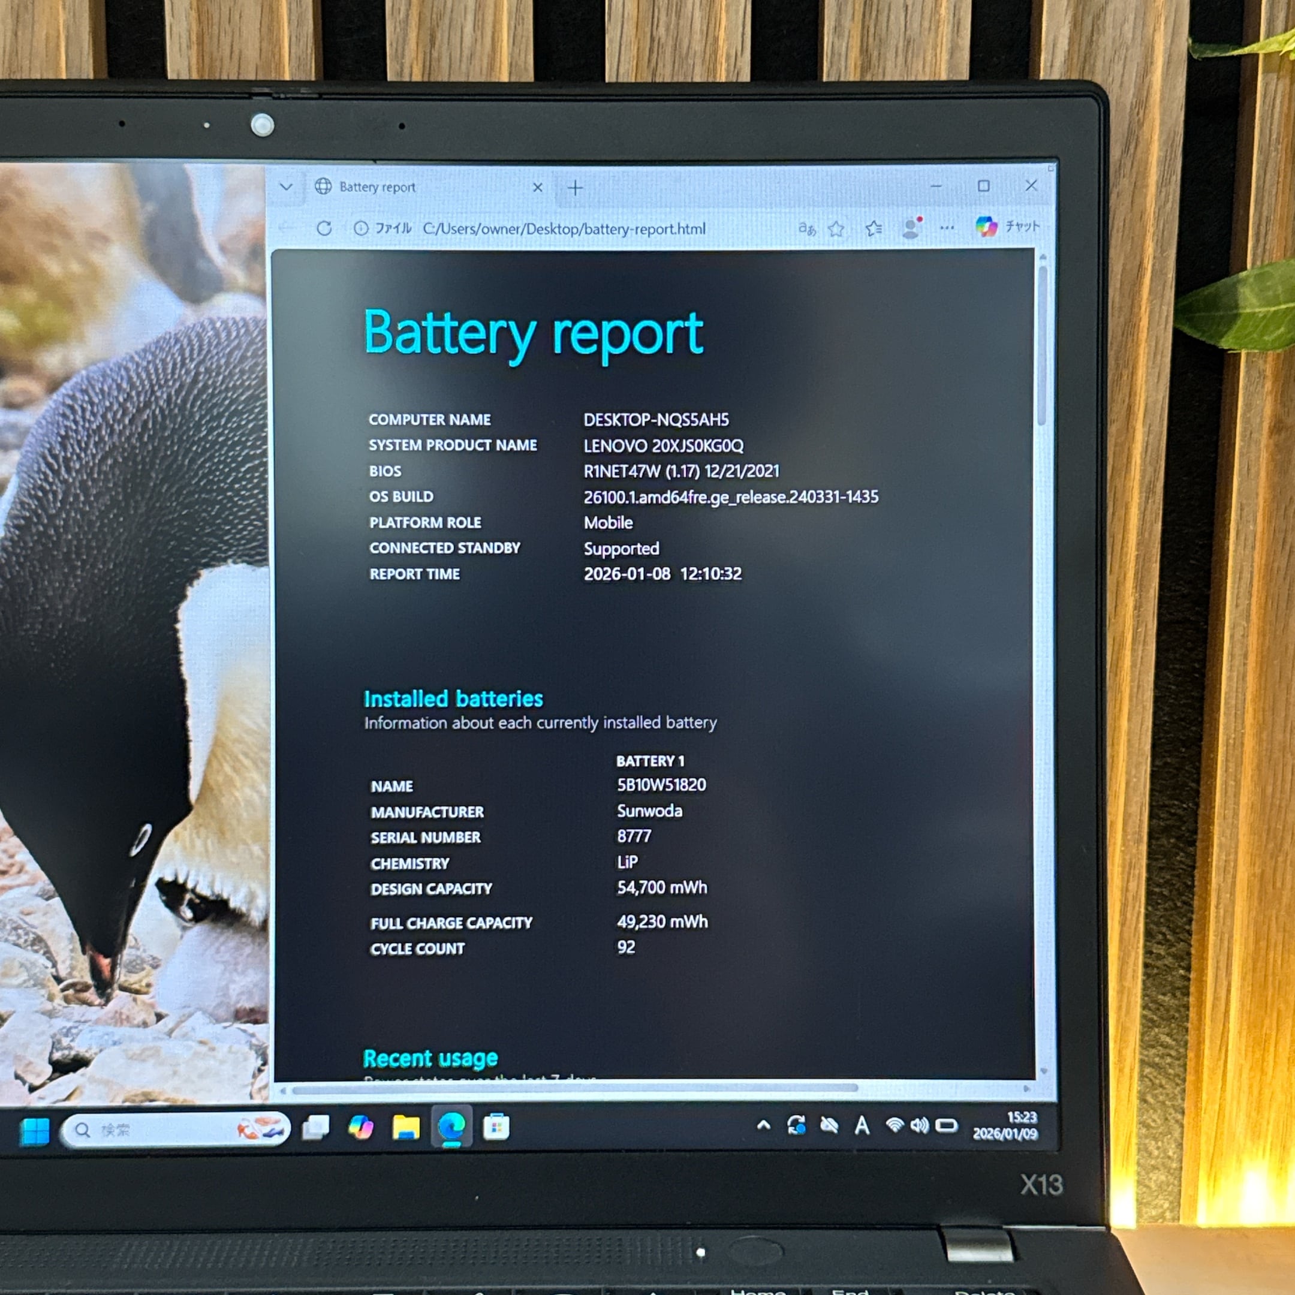Open File Explorer from taskbar
The image size is (1295, 1295).
click(405, 1127)
